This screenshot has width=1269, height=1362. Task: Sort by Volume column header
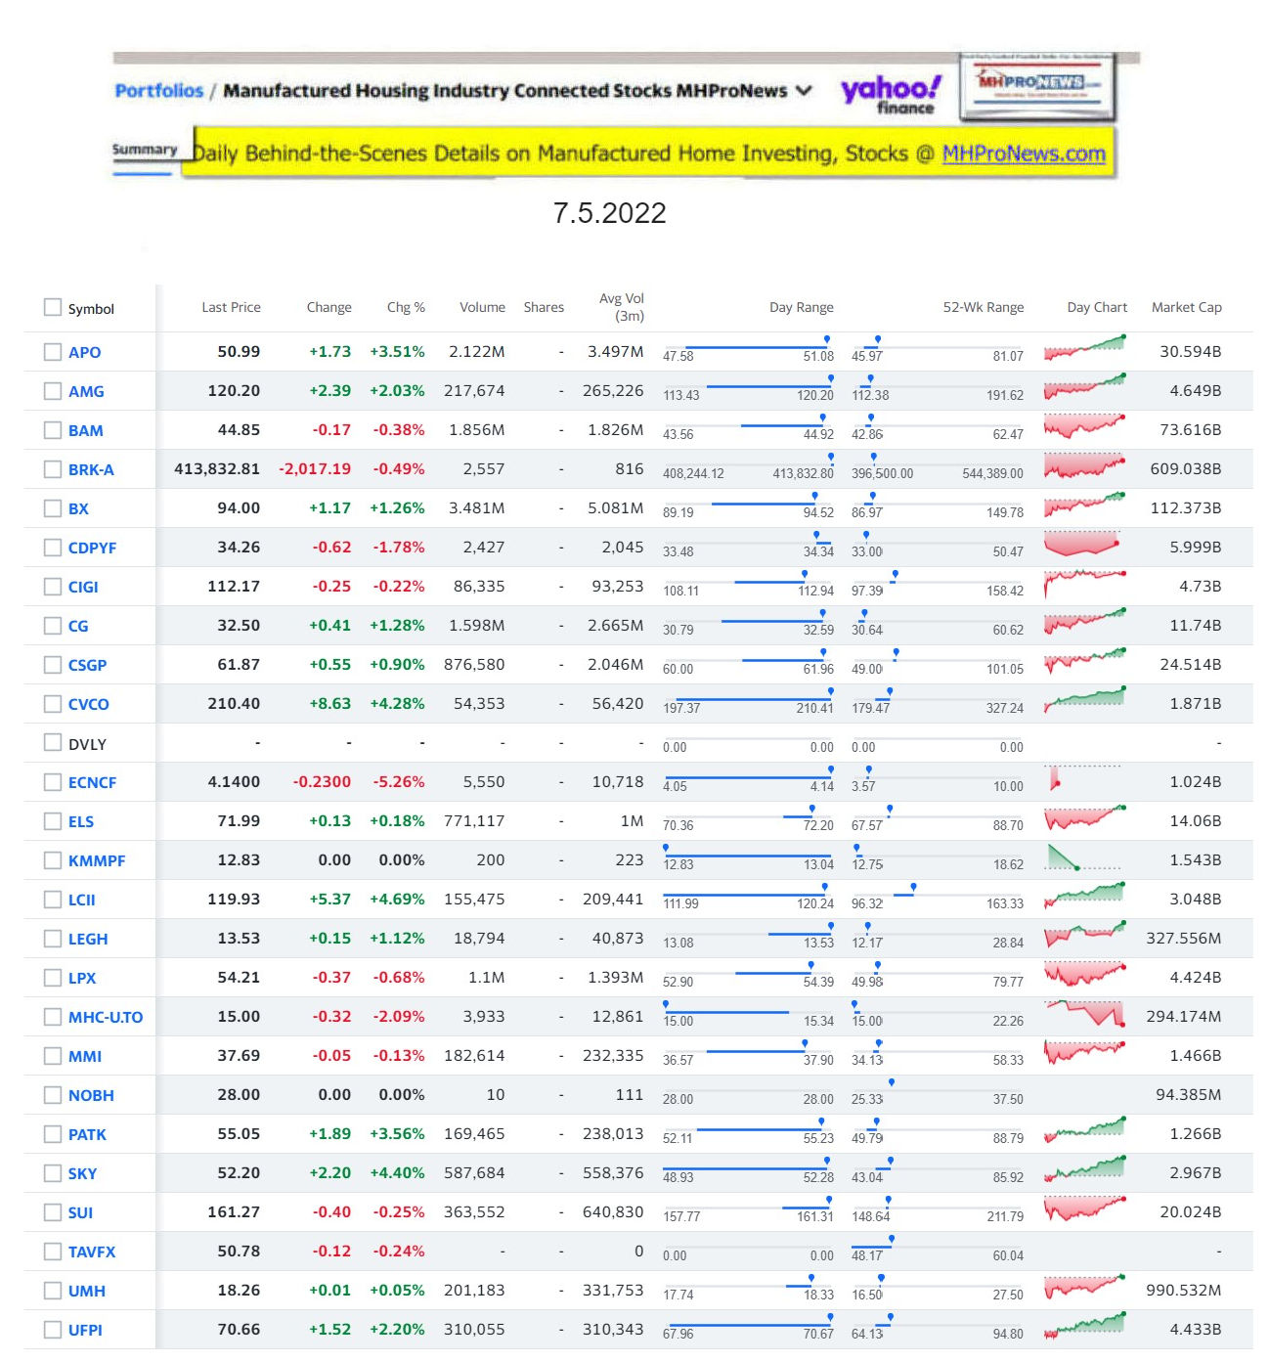(482, 307)
